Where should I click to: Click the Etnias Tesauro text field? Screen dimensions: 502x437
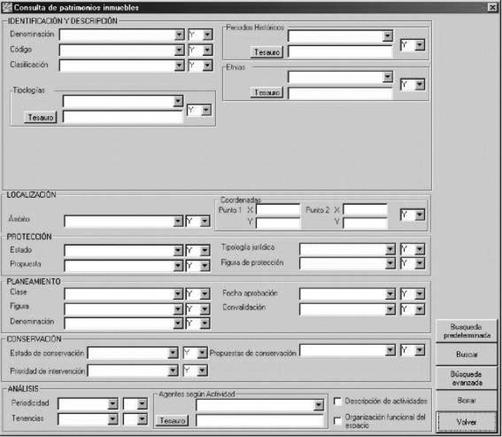[340, 93]
